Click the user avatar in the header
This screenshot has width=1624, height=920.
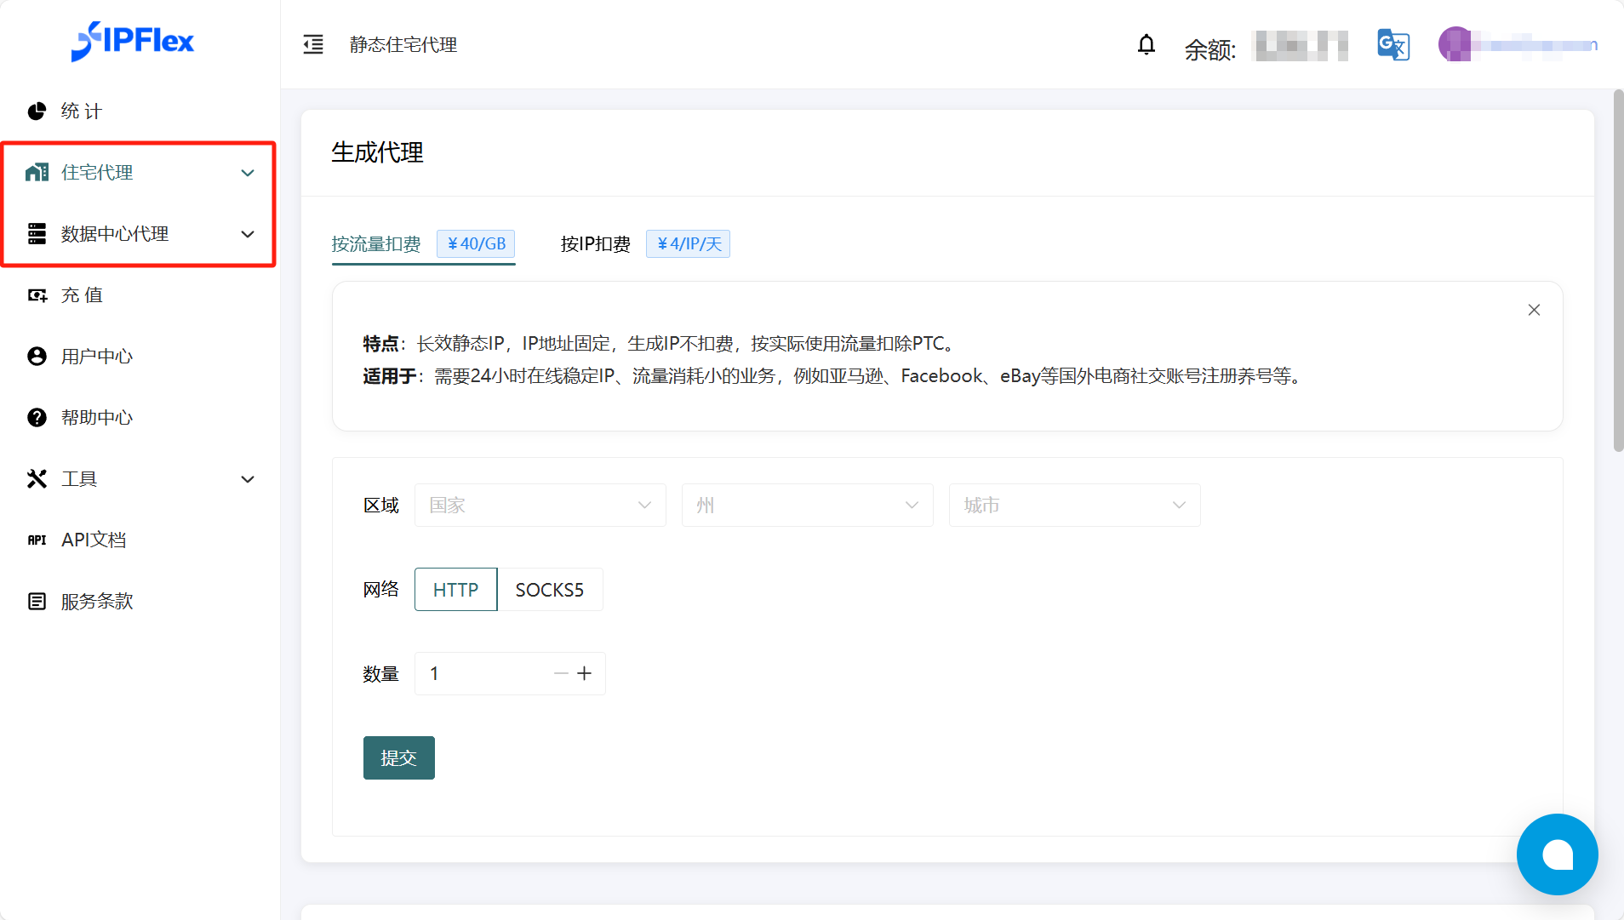[1455, 44]
